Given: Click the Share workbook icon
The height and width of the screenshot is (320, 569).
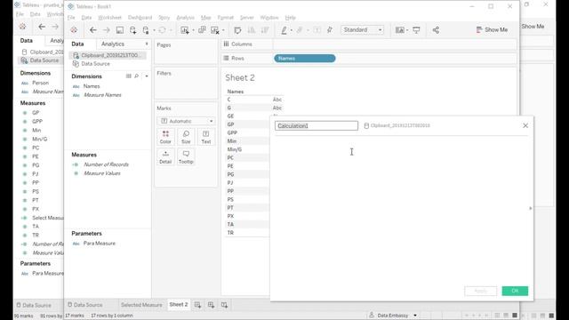Looking at the screenshot, I should click(436, 30).
